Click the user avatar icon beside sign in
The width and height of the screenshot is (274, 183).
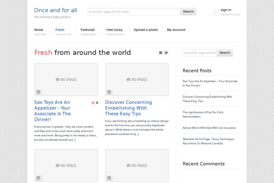[215, 12]
